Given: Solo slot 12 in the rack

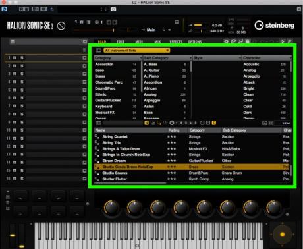Looking at the screenshot, I should 22,146.
